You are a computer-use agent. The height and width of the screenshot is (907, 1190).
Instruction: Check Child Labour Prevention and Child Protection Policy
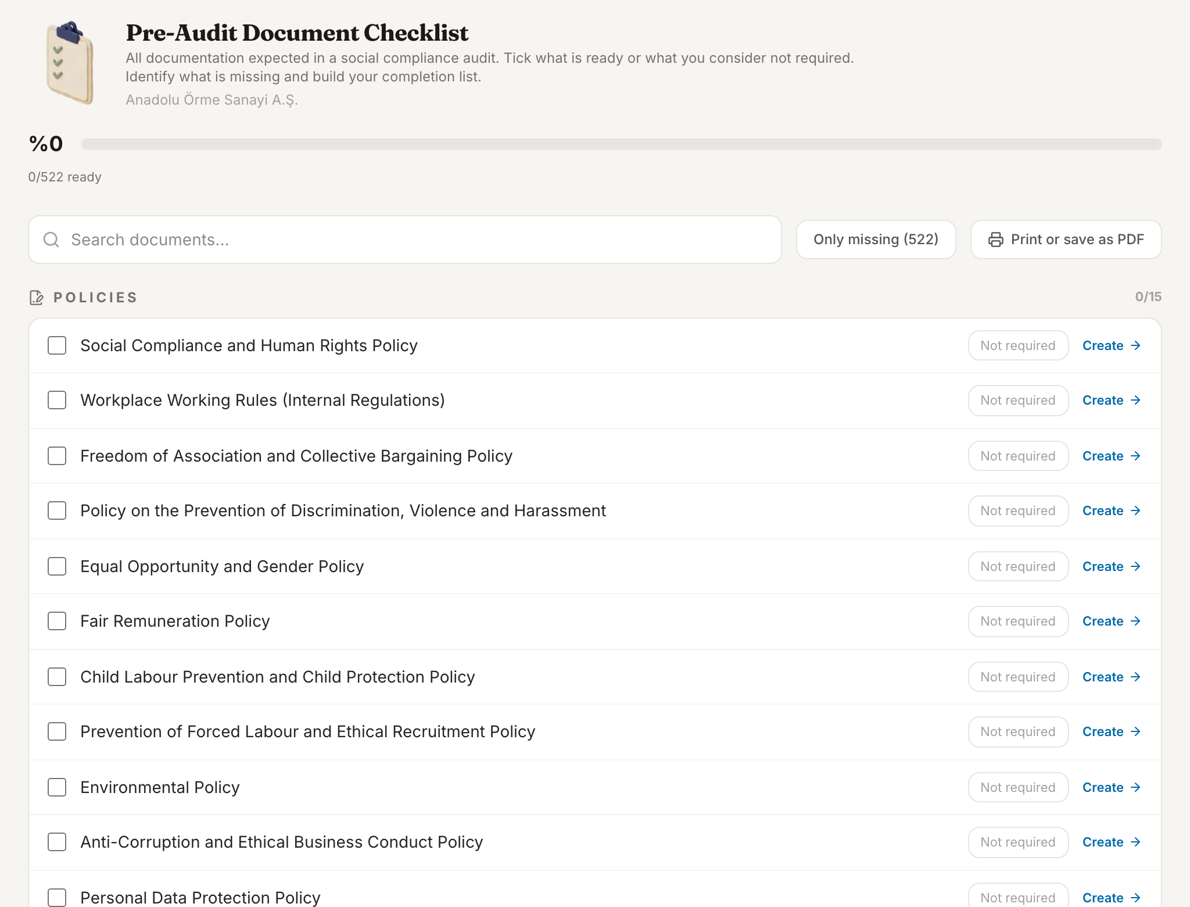[x=57, y=677]
